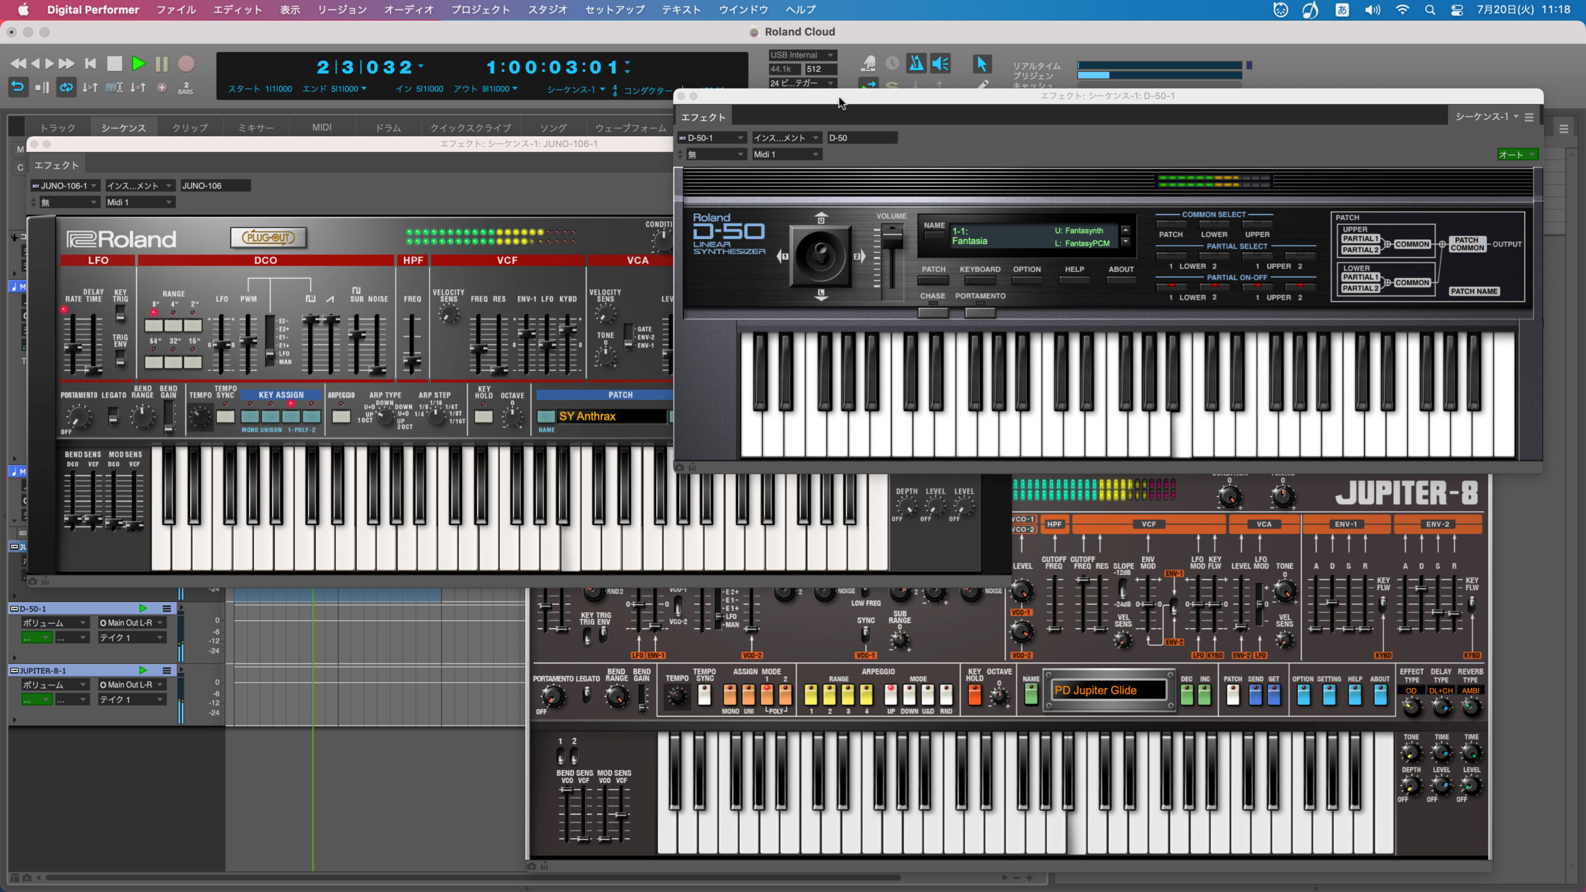Open the スタジオ menu

coord(548,10)
